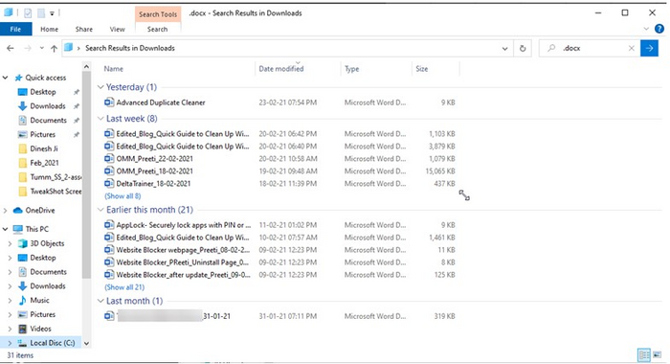Collapse the ribbon with the chevron
This screenshot has height=364, width=670.
click(646, 29)
